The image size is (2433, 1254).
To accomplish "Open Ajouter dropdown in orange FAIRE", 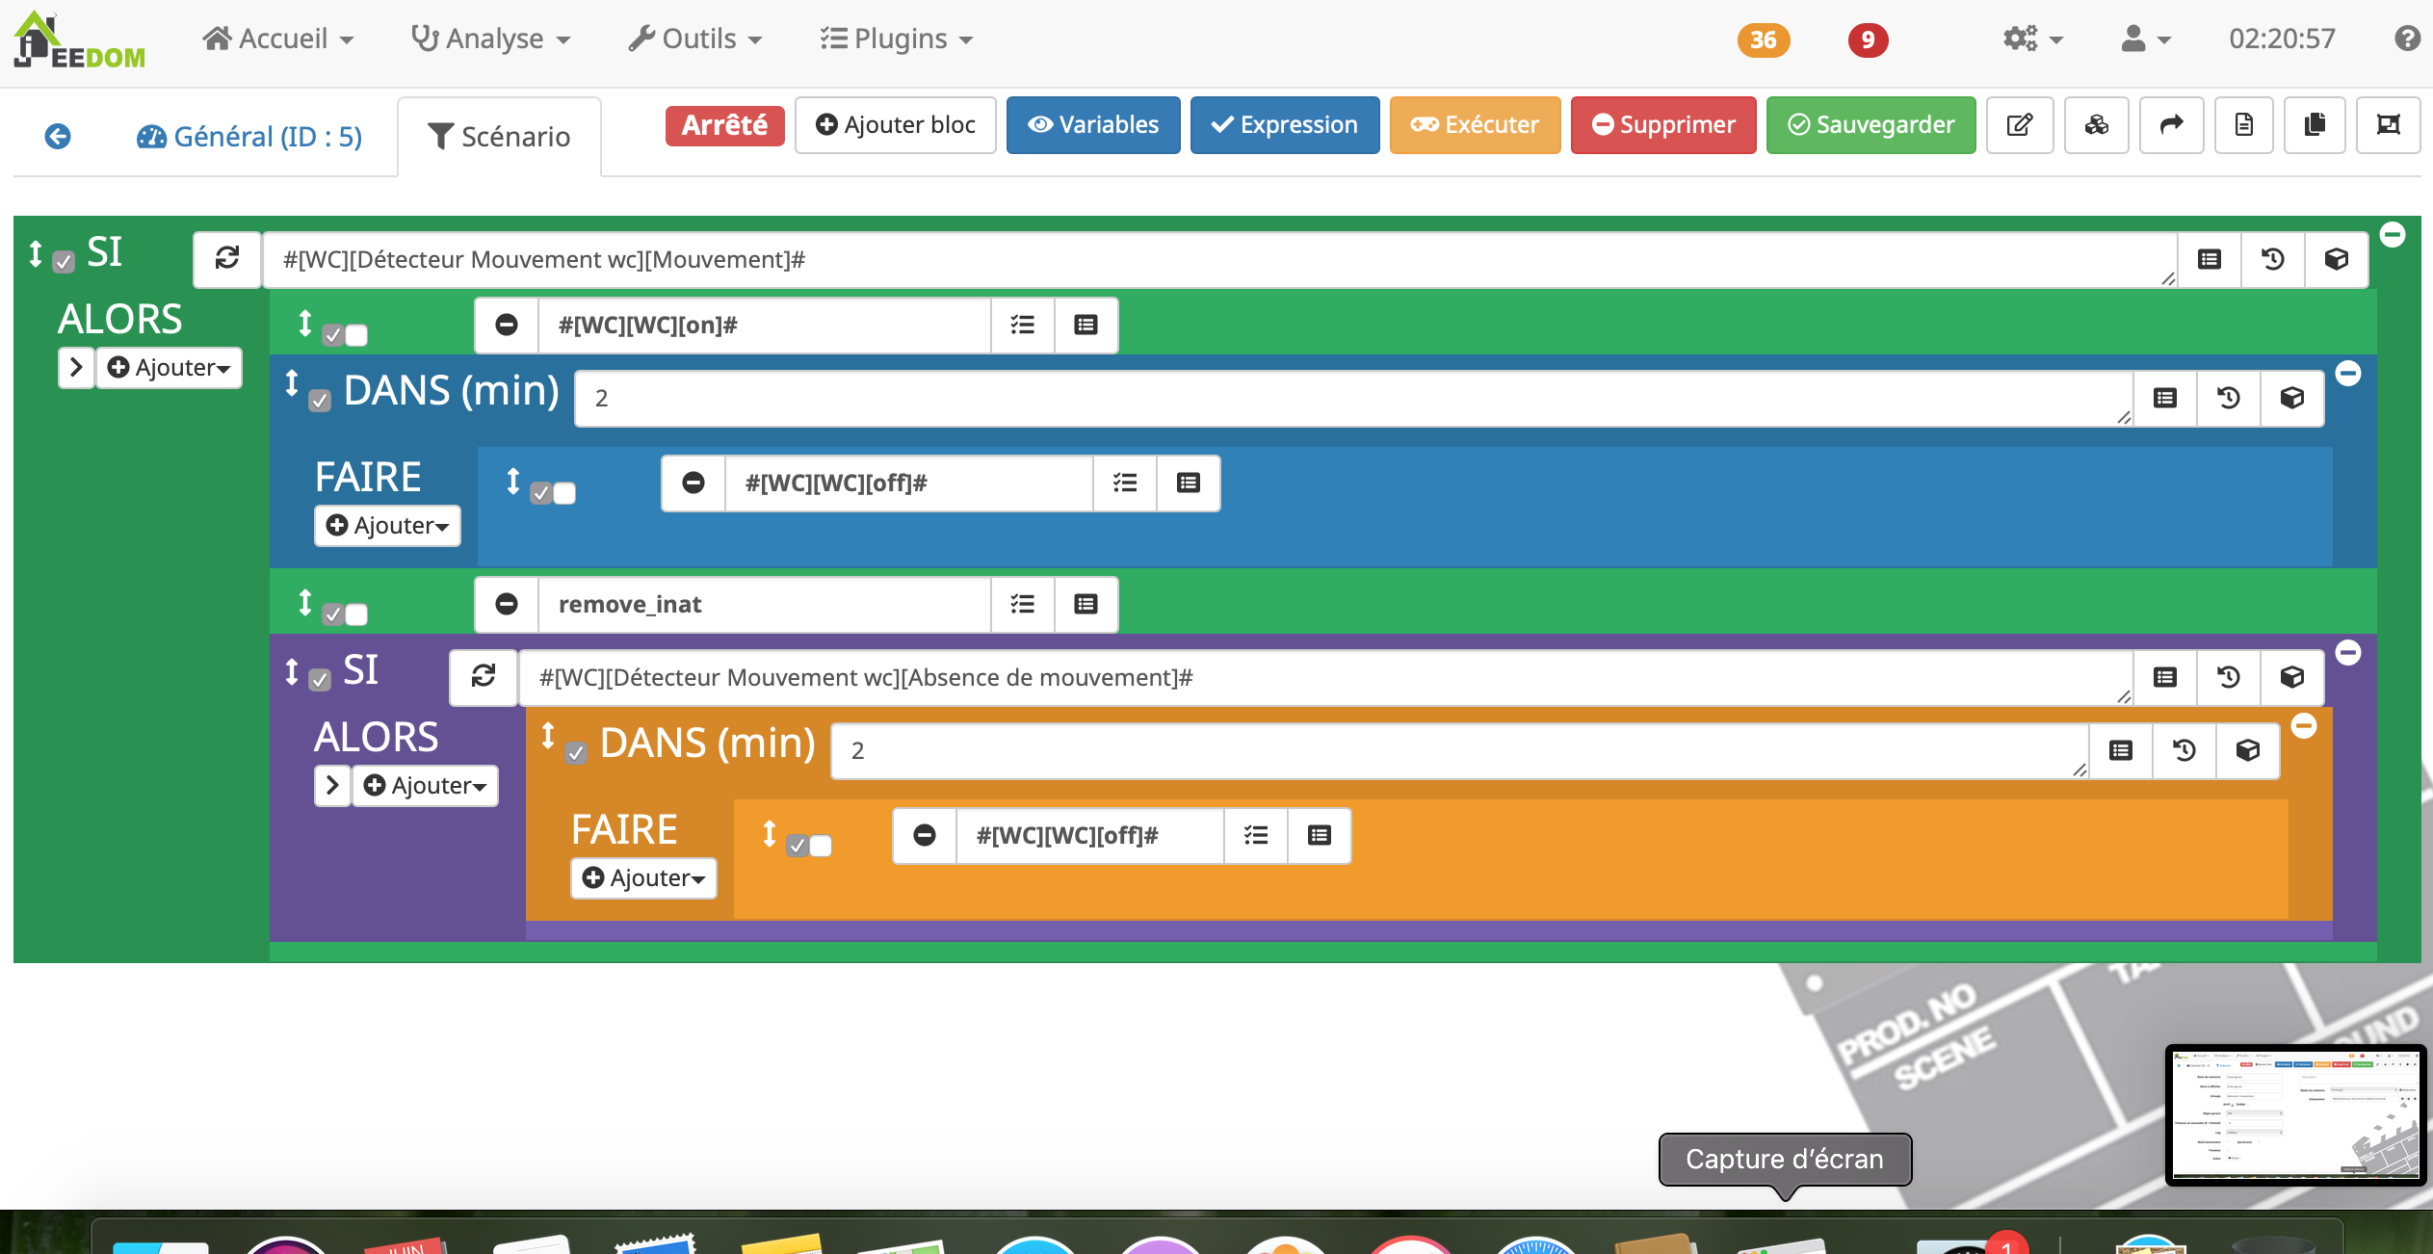I will point(643,878).
